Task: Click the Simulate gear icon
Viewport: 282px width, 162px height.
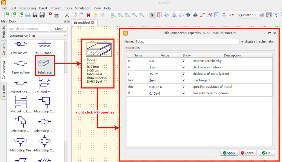Action: (262, 15)
